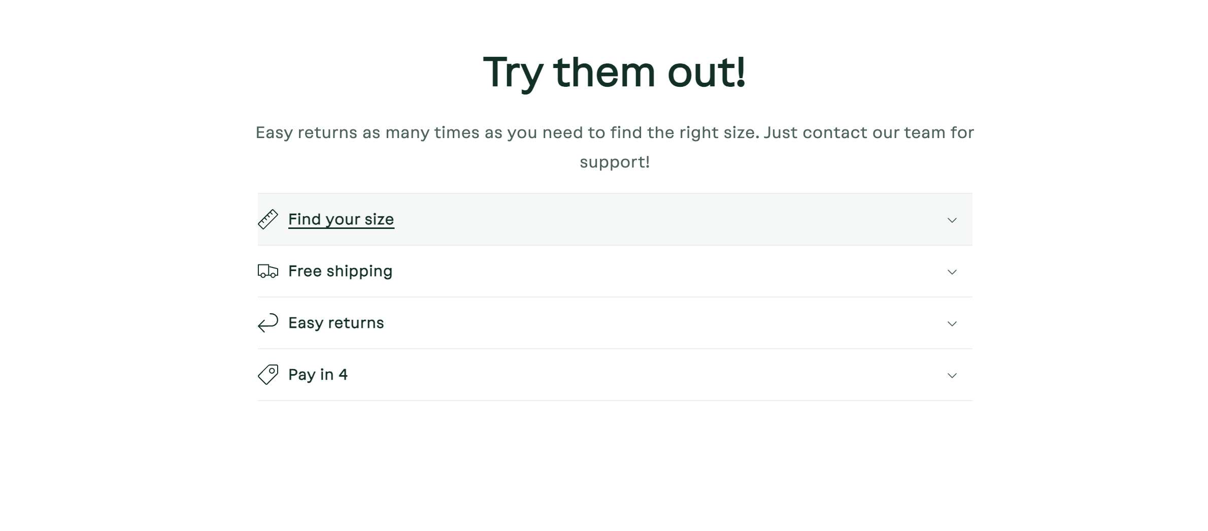Click the ruler icon beside Find your size
The width and height of the screenshot is (1208, 531).
pyautogui.click(x=267, y=219)
